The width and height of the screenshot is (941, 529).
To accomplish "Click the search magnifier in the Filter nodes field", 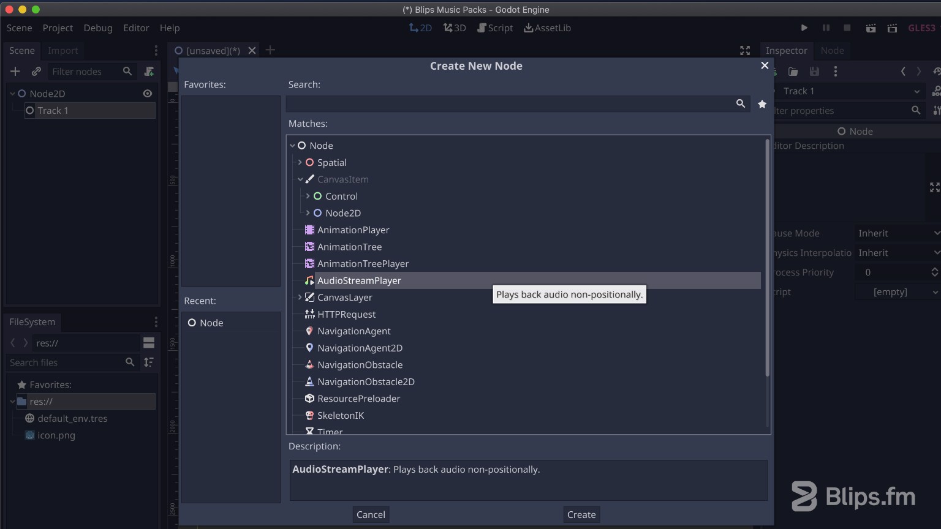I will point(127,72).
